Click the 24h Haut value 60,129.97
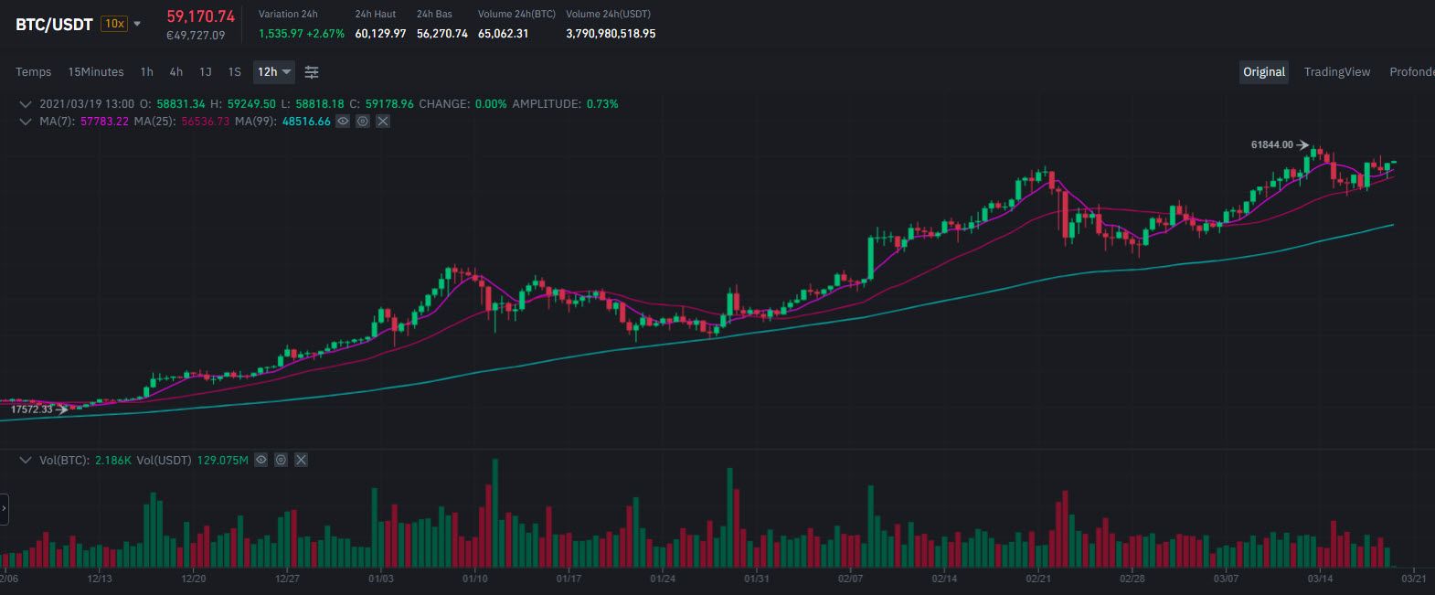This screenshot has width=1435, height=595. [x=380, y=34]
